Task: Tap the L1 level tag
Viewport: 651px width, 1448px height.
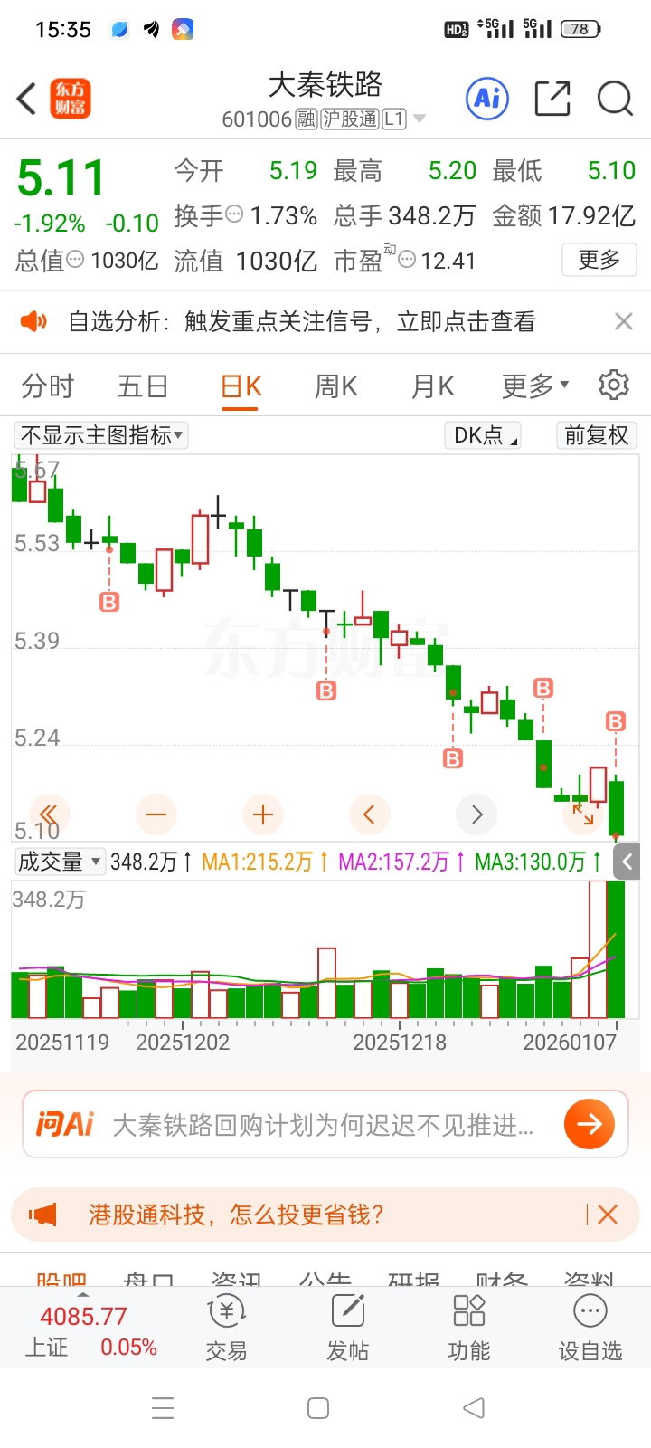Action: pos(394,119)
